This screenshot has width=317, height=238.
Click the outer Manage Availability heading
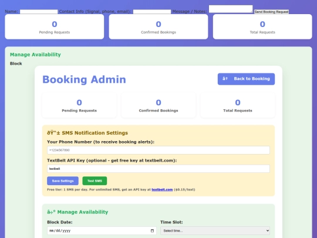tap(35, 55)
